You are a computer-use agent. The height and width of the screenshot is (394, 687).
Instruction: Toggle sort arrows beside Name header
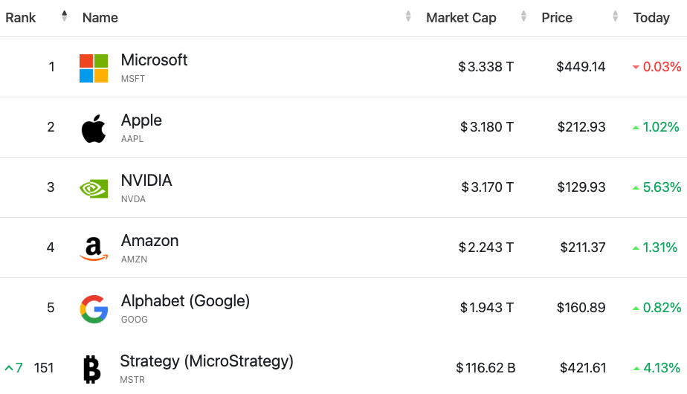click(408, 16)
